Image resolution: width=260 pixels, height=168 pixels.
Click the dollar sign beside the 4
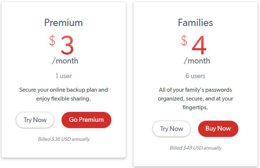(184, 40)
